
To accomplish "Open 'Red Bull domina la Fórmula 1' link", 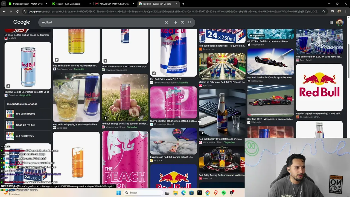I will coord(270,77).
